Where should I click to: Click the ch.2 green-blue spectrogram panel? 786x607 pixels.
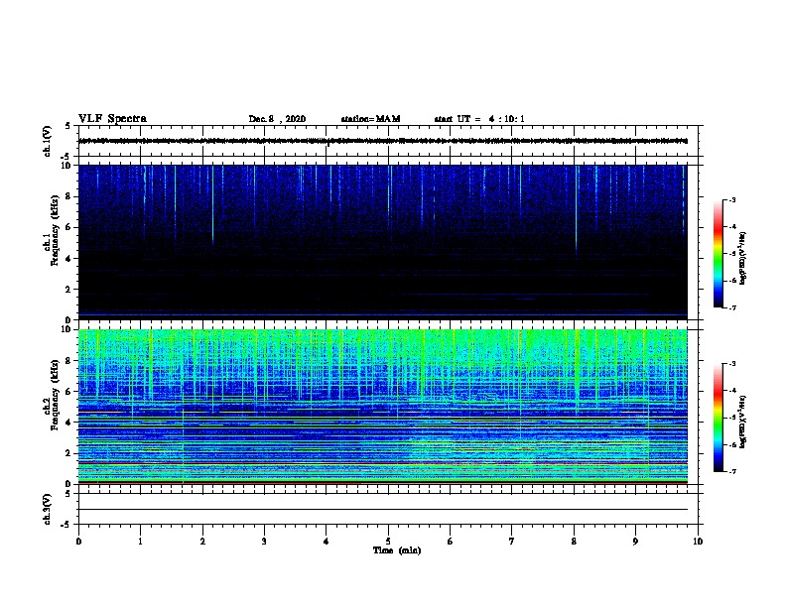[x=383, y=407]
